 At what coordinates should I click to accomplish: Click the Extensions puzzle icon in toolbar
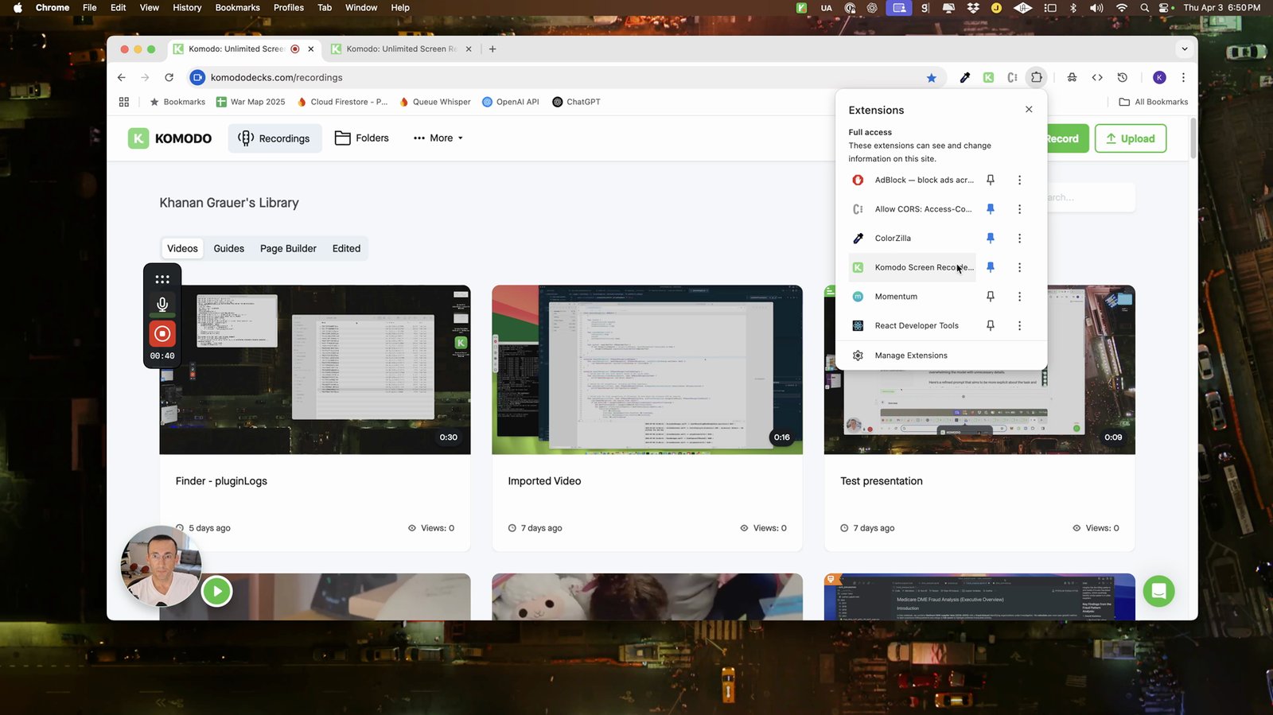tap(1036, 77)
